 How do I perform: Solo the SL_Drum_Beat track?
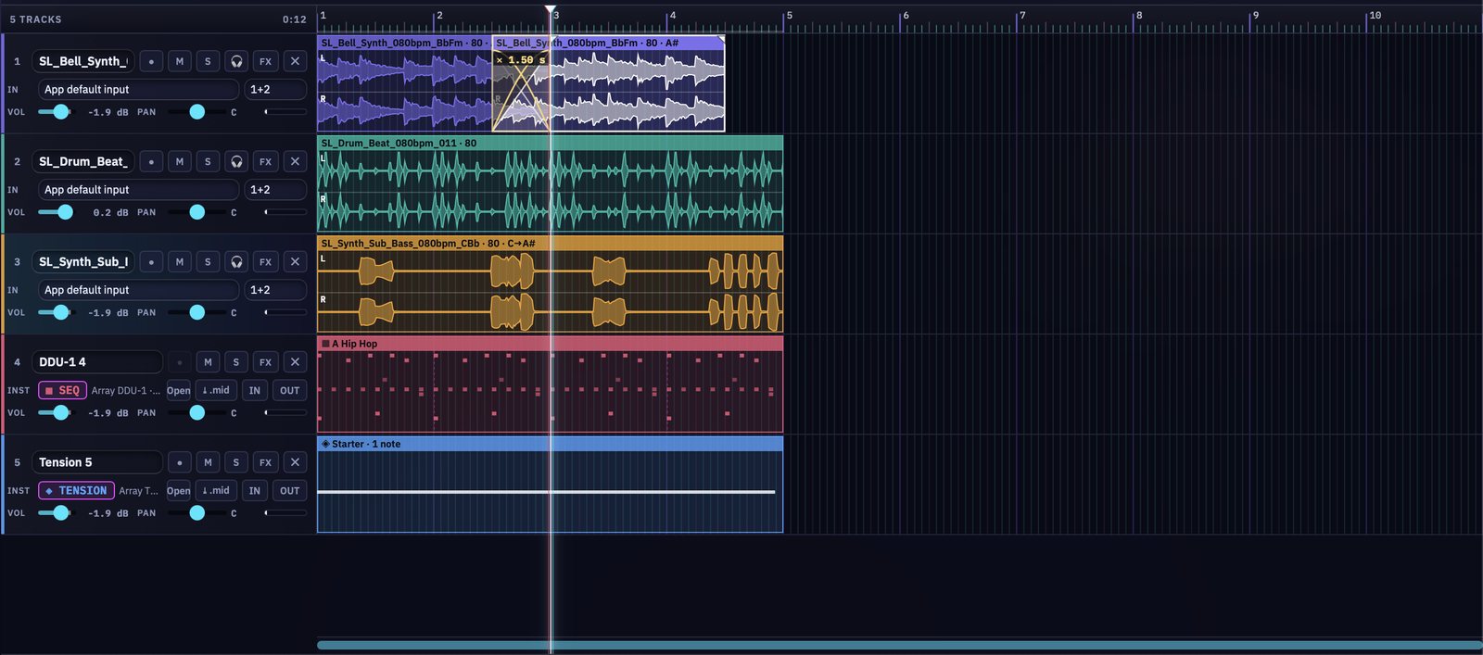pos(208,161)
